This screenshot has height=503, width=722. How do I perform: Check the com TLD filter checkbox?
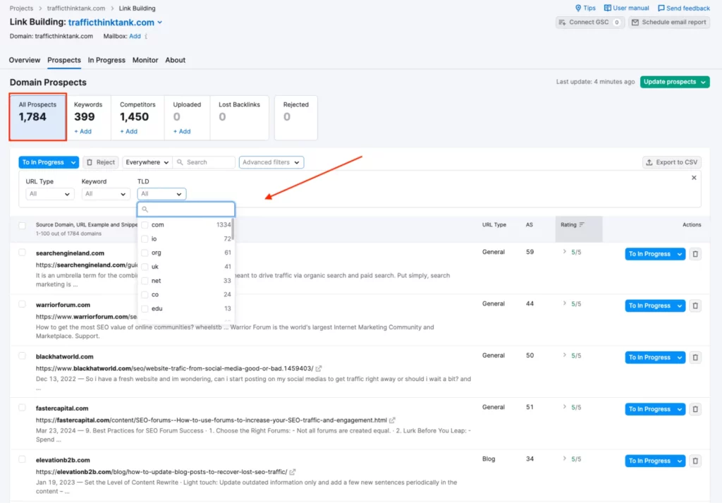click(145, 225)
